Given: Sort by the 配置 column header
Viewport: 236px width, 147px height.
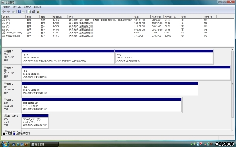Looking at the screenshot, I should (32, 17).
